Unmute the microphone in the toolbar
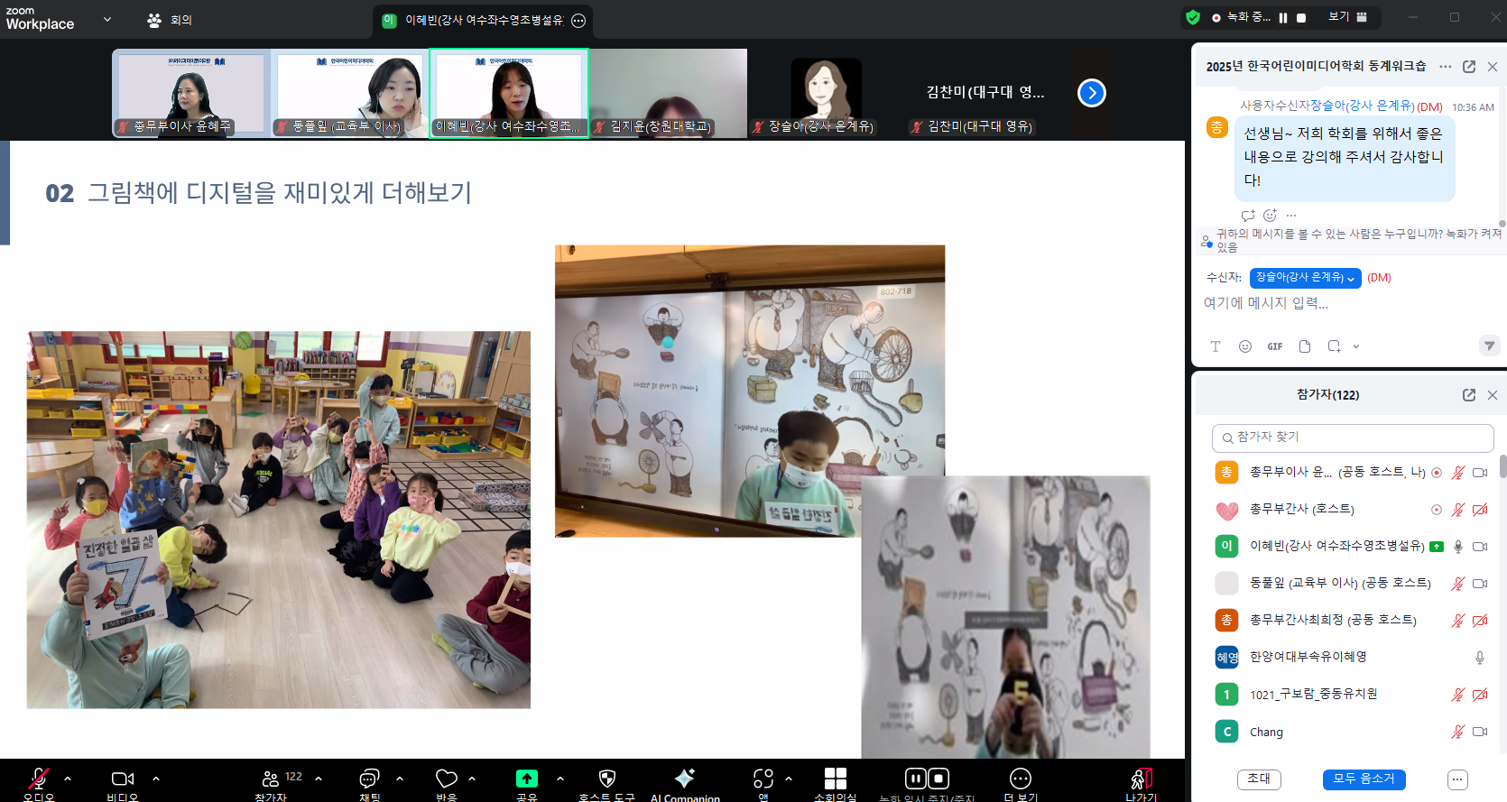 [x=39, y=779]
